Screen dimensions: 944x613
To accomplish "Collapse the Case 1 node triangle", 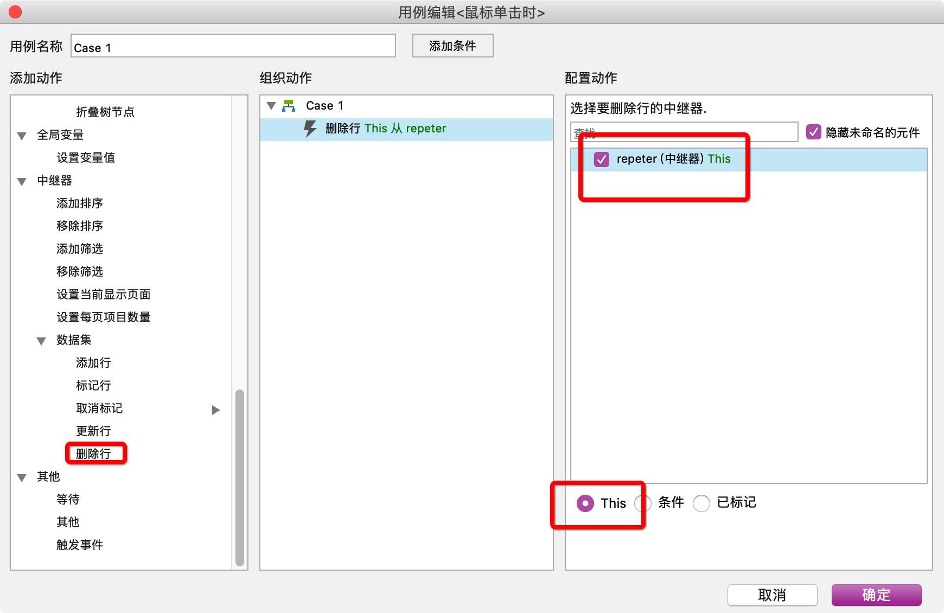I will point(271,106).
